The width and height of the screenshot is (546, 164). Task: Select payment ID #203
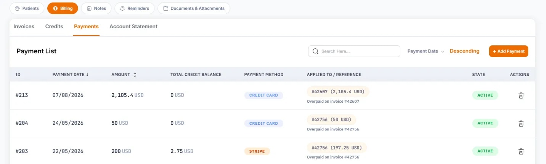22,151
